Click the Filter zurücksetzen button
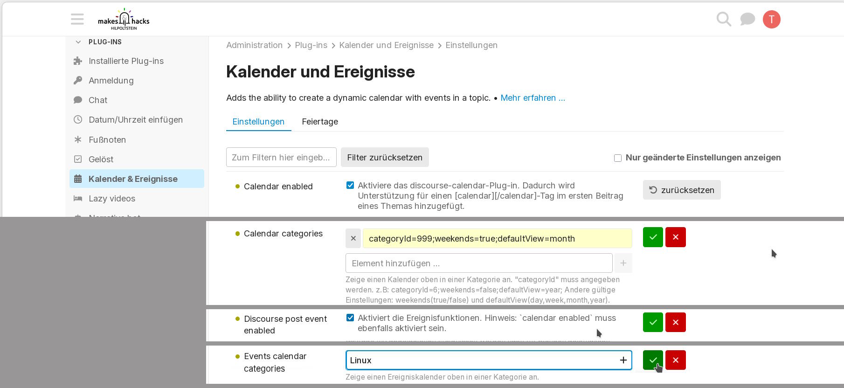The width and height of the screenshot is (844, 388). (385, 158)
